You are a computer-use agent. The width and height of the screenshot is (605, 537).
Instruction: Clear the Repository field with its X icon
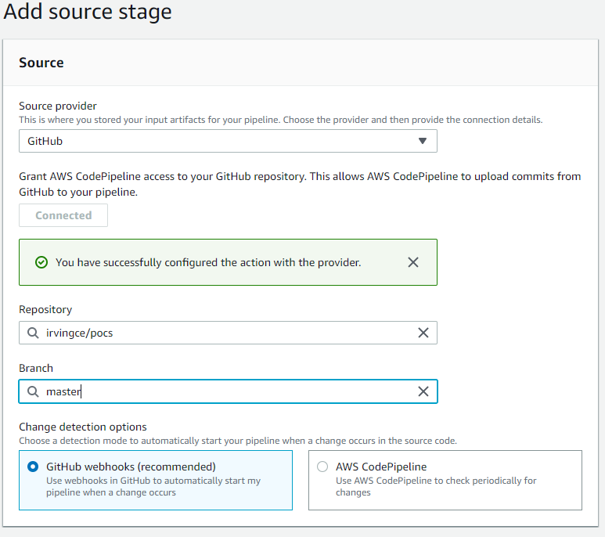pos(423,333)
